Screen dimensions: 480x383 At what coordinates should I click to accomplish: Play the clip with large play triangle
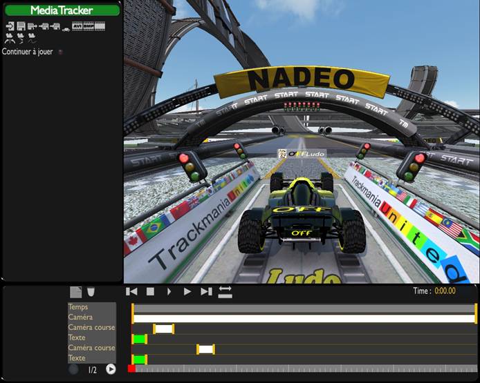click(187, 292)
